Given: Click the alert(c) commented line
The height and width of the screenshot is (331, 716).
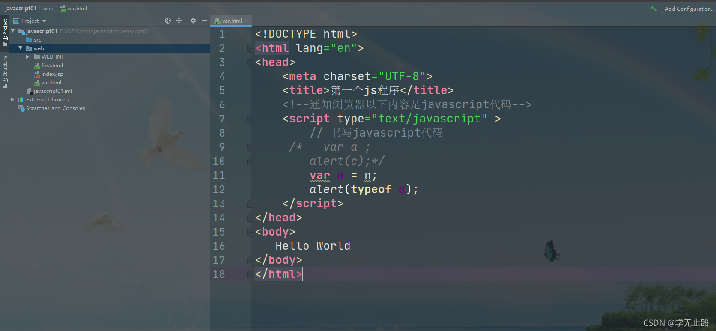Looking at the screenshot, I should tap(347, 161).
